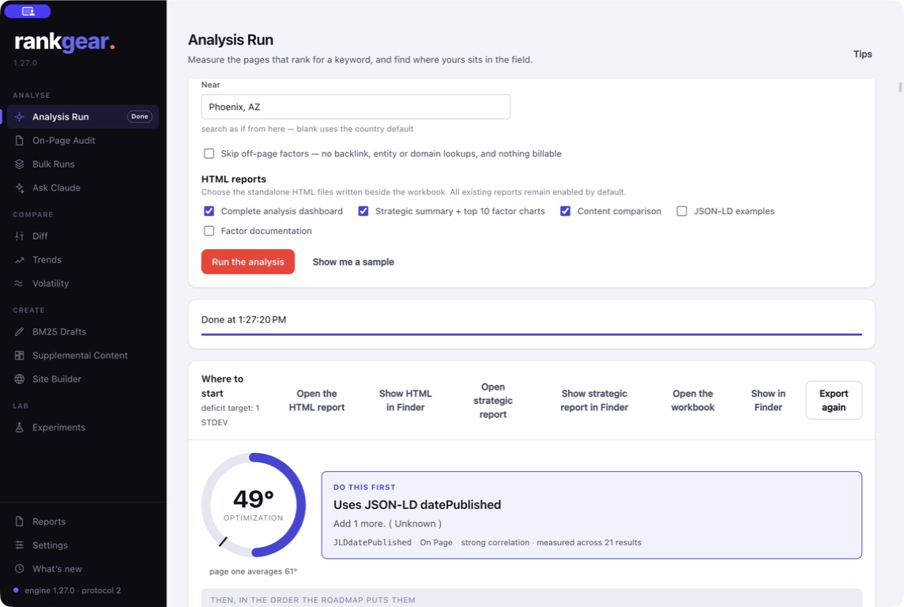Click Show strategic report in Finder
The image size is (904, 607).
[594, 400]
